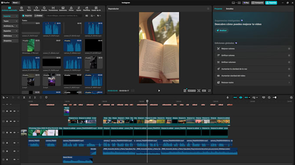
Task: Open the media filter dropdown
Action: tap(99, 16)
